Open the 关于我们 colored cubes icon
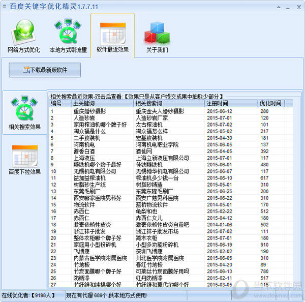This screenshot has width=305, height=302. (x=157, y=32)
